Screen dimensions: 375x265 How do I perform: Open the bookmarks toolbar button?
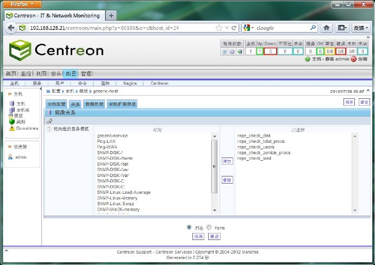point(342,28)
